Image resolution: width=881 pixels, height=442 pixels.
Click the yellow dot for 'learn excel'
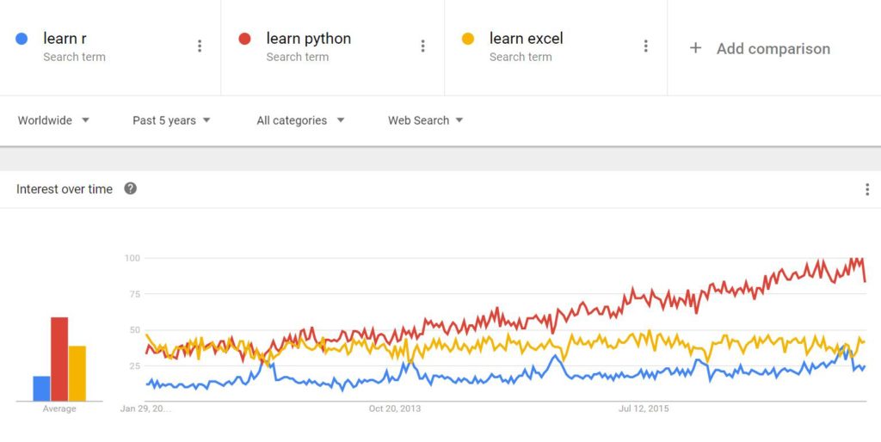coord(468,39)
